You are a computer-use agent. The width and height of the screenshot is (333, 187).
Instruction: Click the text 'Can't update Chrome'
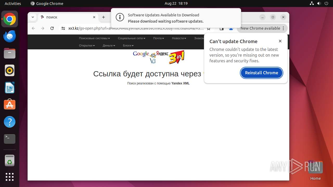[233, 41]
